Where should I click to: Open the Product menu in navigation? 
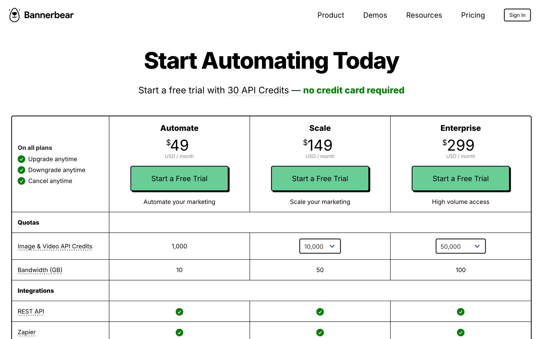[x=330, y=15]
